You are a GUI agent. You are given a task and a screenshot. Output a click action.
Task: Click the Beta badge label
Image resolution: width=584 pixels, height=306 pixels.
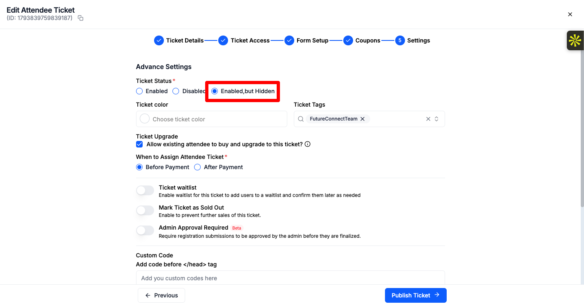point(237,228)
